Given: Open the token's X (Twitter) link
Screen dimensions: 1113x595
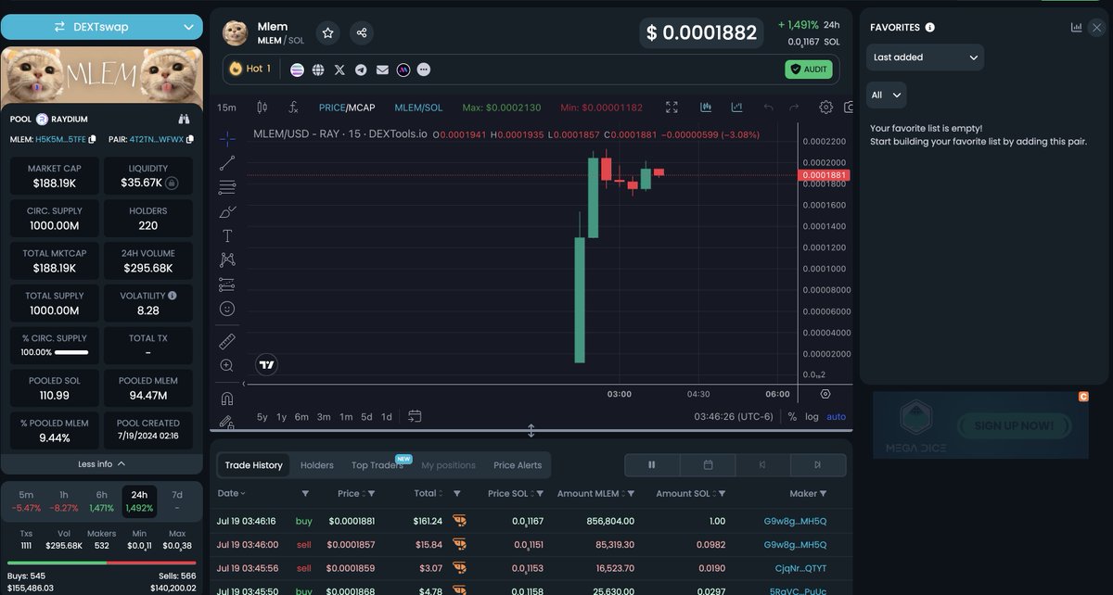Looking at the screenshot, I should tap(339, 70).
